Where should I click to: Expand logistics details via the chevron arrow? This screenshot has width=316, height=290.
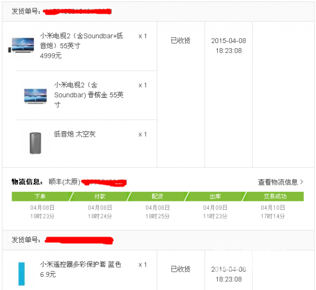(301, 182)
